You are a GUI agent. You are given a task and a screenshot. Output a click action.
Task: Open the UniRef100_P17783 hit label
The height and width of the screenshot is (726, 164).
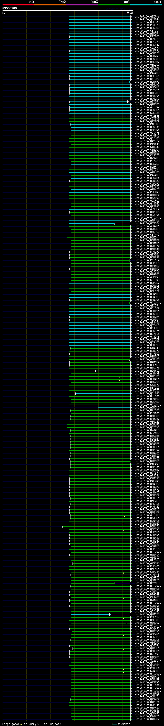coord(147,36)
